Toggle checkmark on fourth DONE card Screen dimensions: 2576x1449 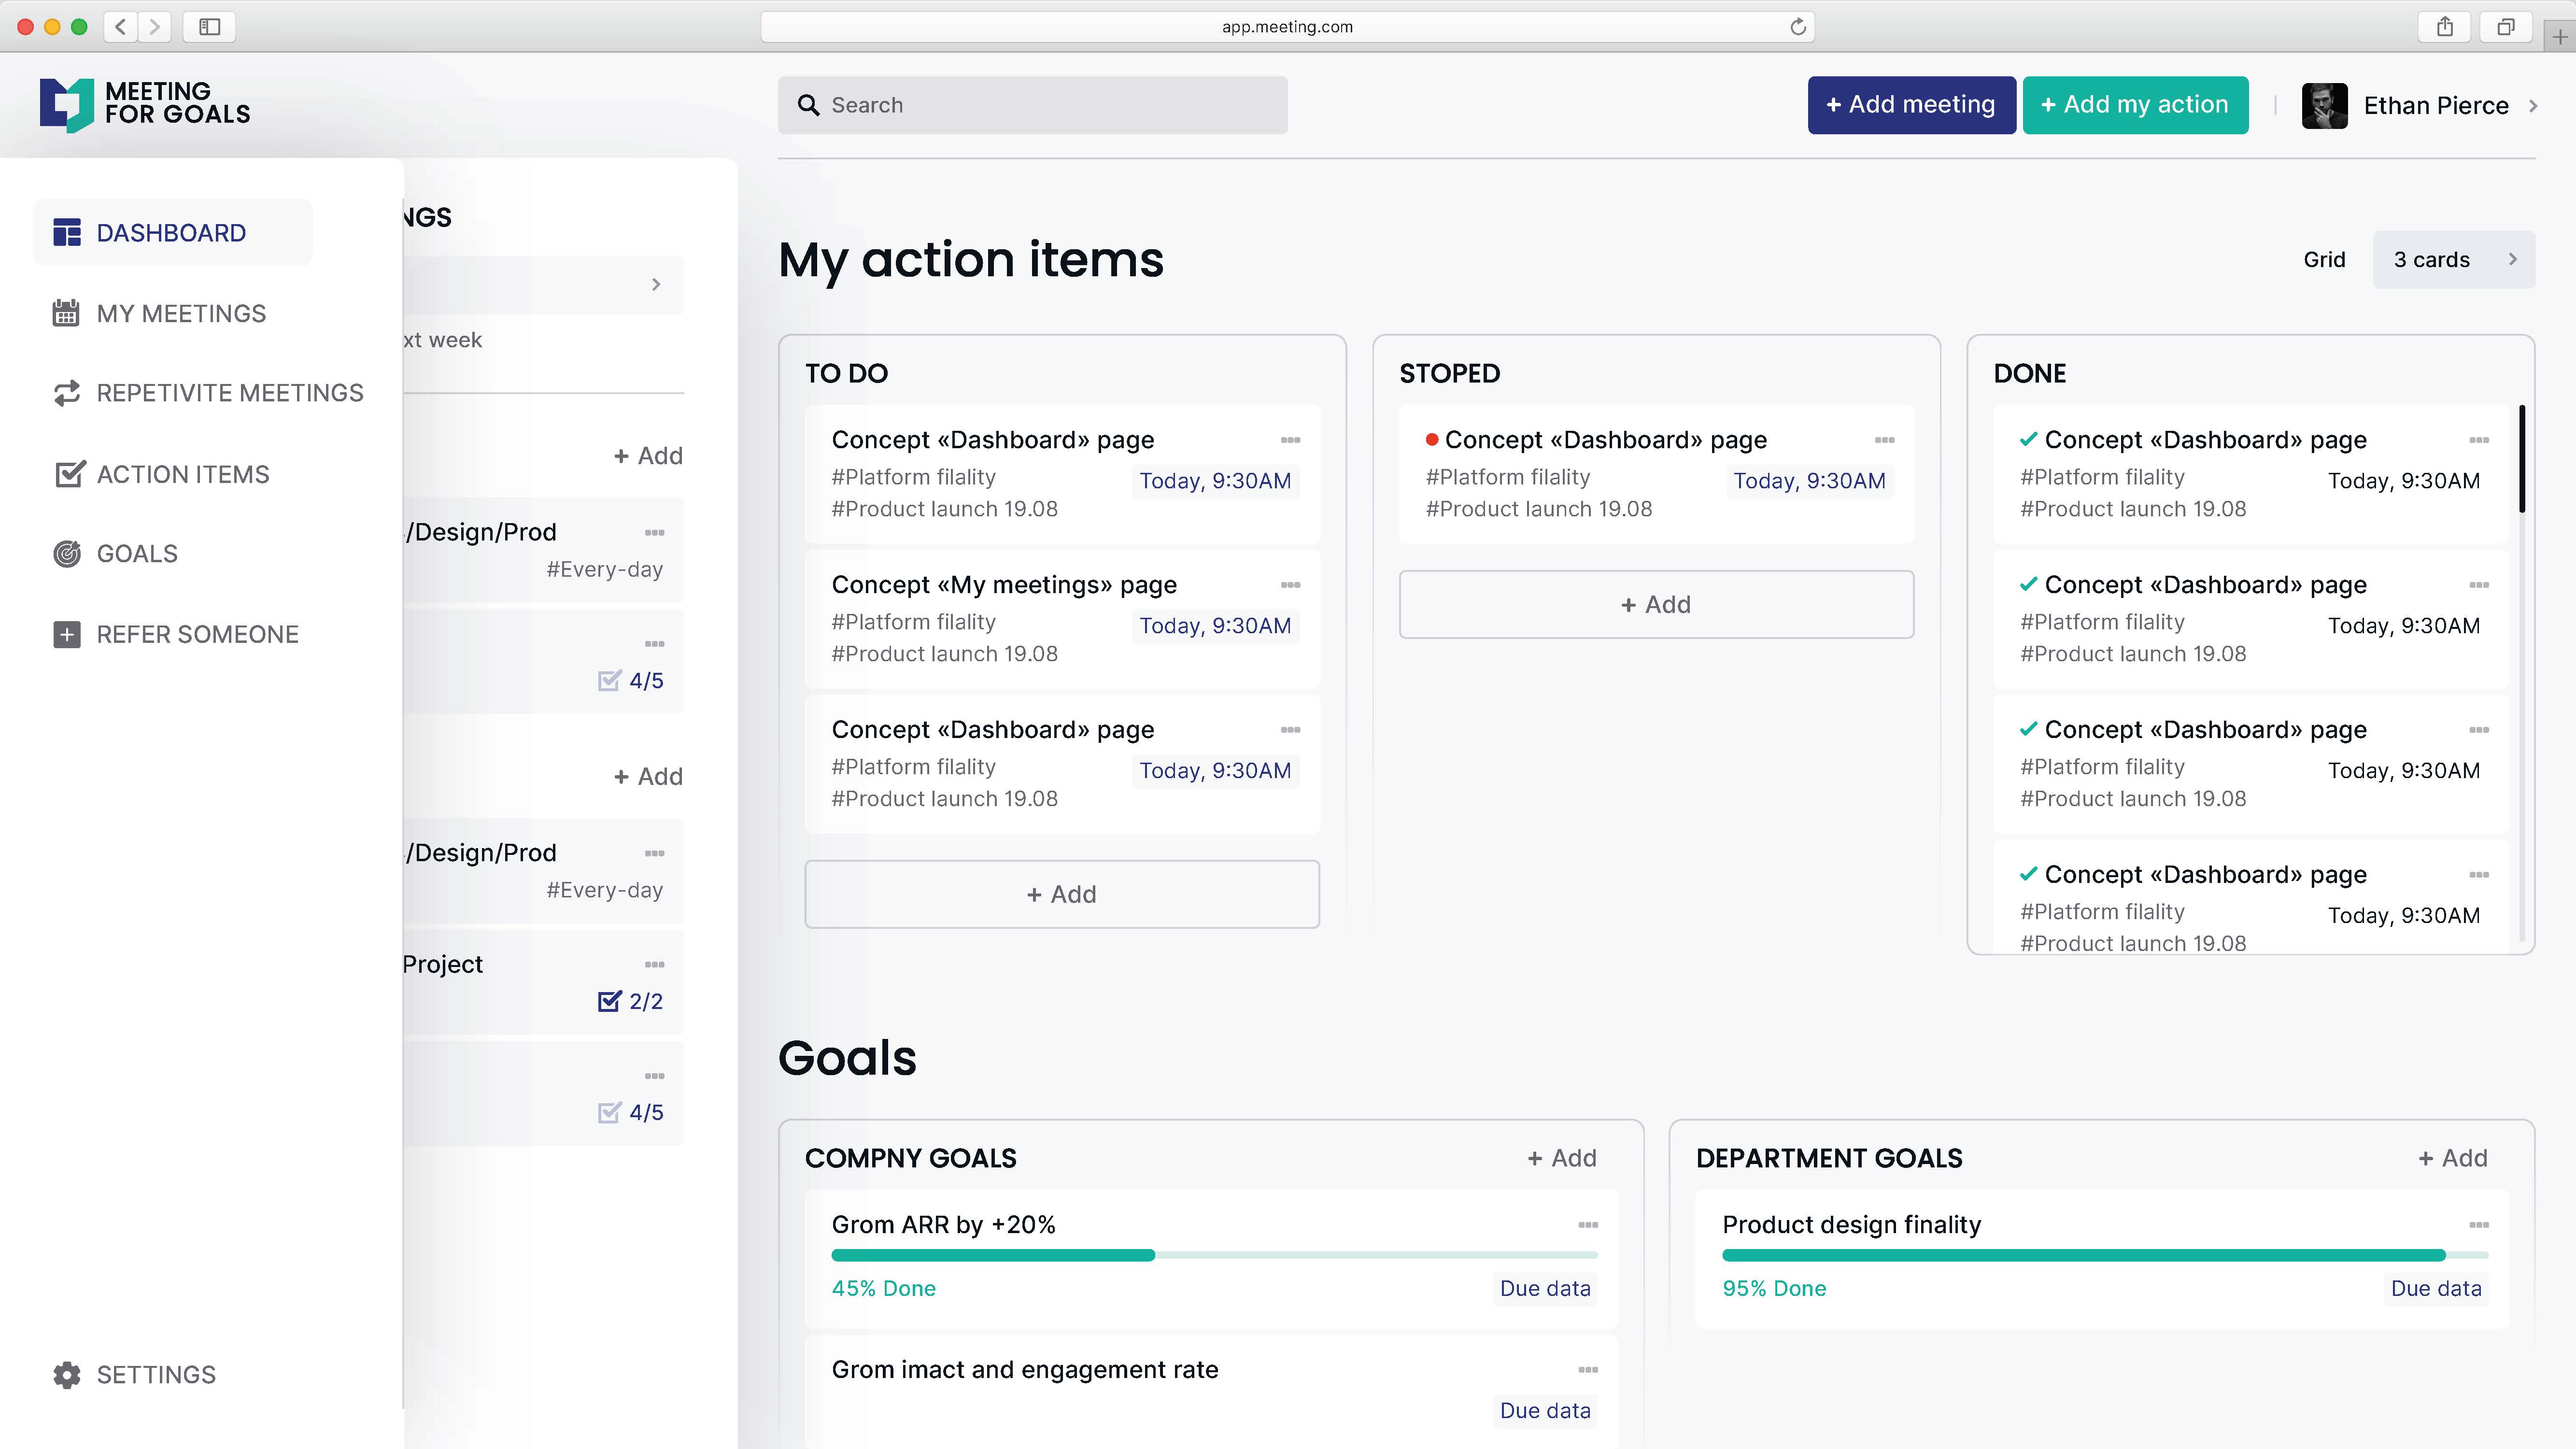(x=2028, y=874)
